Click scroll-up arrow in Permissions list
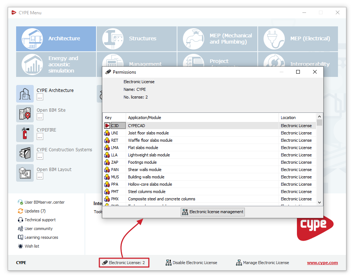 pyautogui.click(x=319, y=116)
